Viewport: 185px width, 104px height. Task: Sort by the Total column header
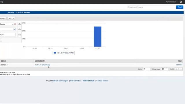point(180,61)
